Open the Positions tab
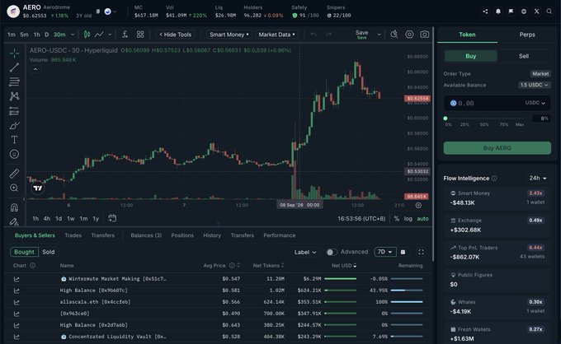561x344 pixels. click(x=182, y=235)
